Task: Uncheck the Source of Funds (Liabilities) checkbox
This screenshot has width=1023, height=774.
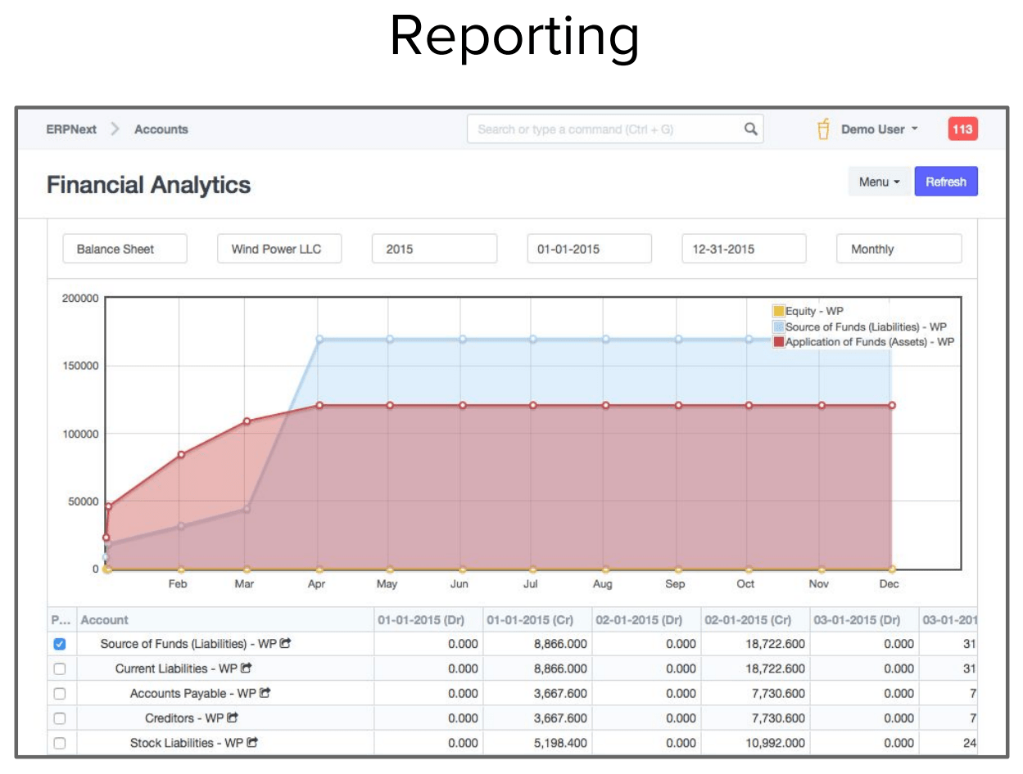Action: (x=59, y=645)
